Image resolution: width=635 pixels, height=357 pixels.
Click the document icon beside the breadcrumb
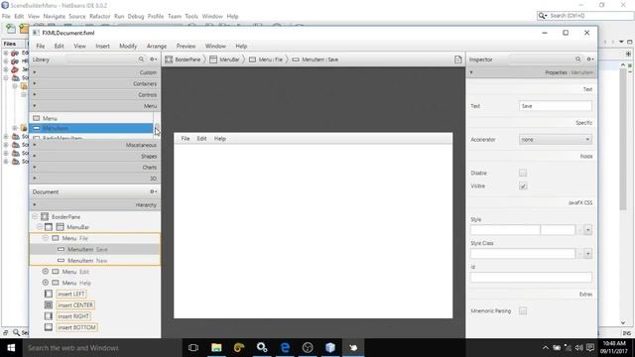click(x=458, y=59)
